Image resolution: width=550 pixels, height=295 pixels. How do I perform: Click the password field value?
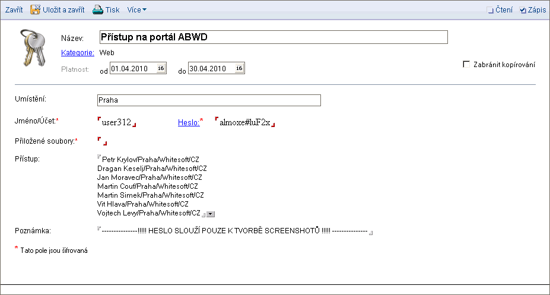click(244, 122)
